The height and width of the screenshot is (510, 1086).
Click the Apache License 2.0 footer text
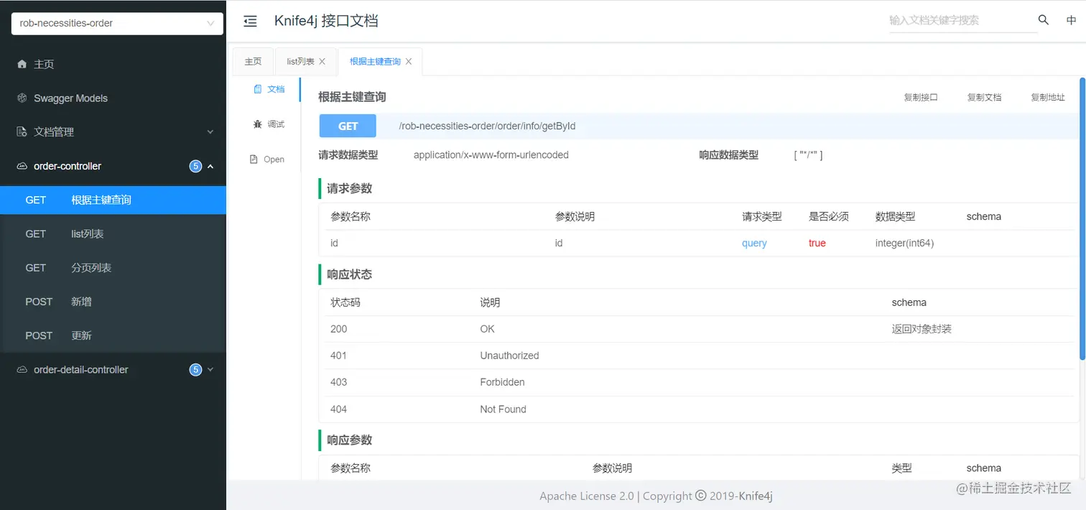coord(587,496)
